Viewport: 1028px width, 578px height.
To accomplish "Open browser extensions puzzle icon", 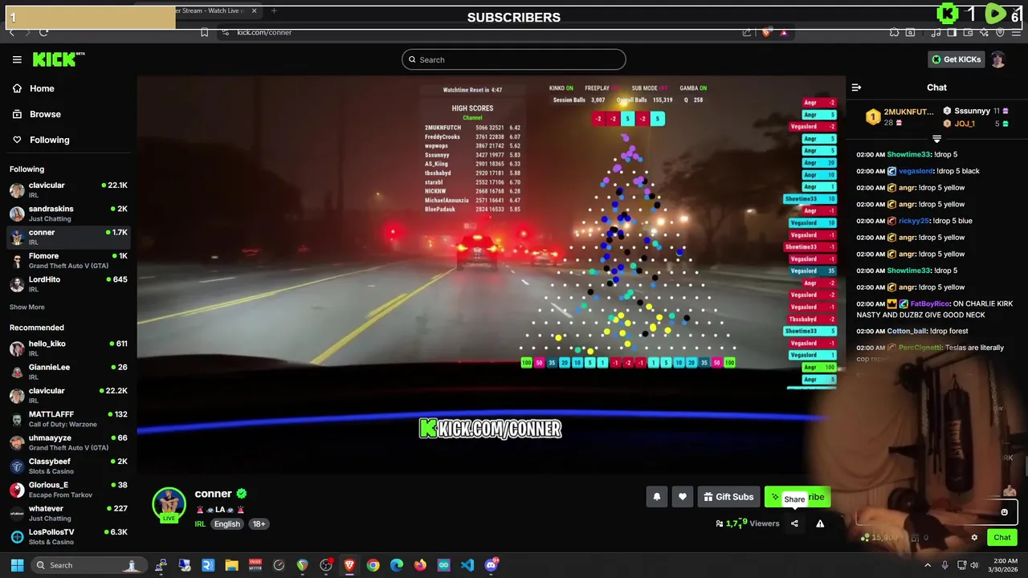I will [894, 32].
